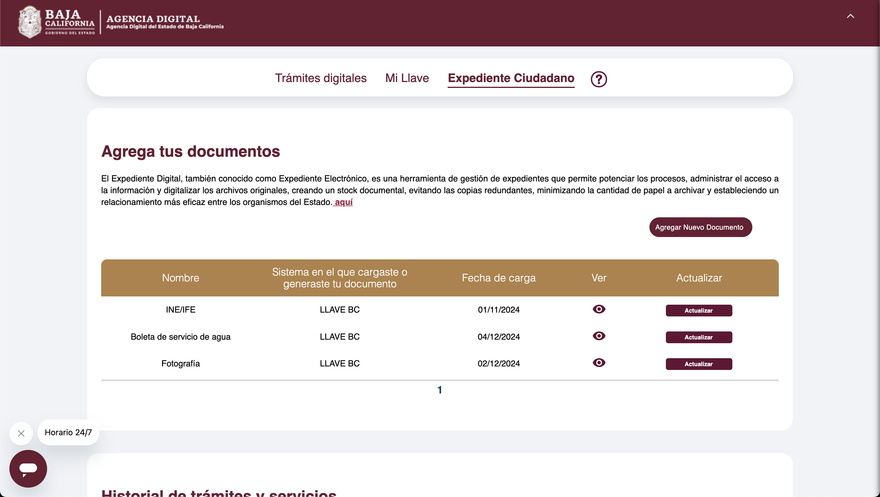Update the Boleta de servicio de agua

pyautogui.click(x=699, y=337)
